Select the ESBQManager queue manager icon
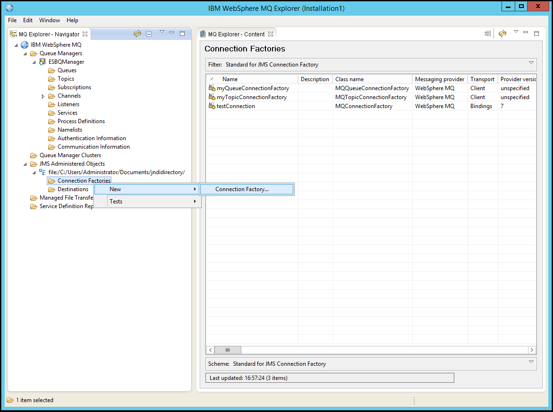 [x=43, y=61]
